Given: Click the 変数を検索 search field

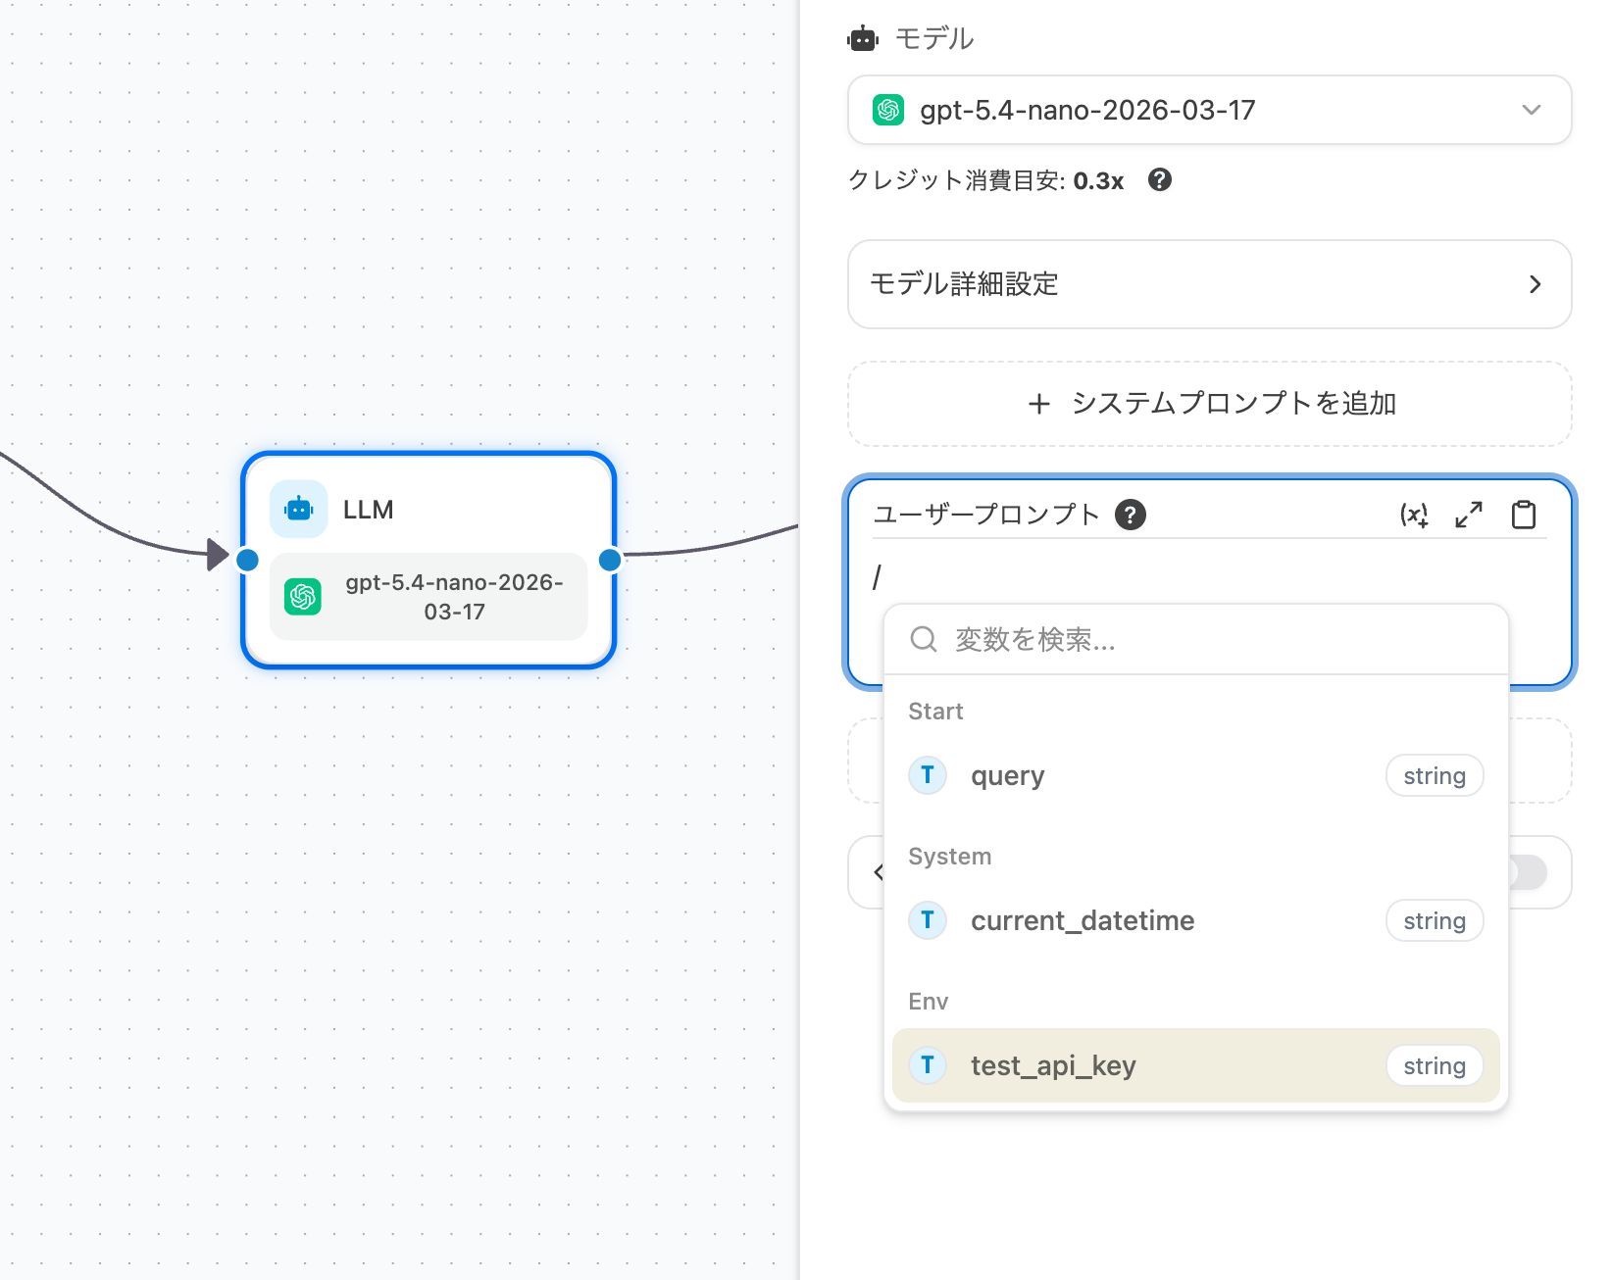Looking at the screenshot, I should (1196, 640).
